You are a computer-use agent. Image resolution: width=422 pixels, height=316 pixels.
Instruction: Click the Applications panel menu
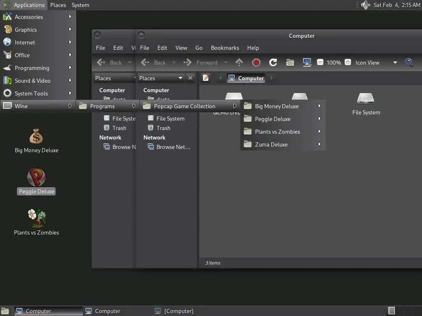pyautogui.click(x=24, y=5)
